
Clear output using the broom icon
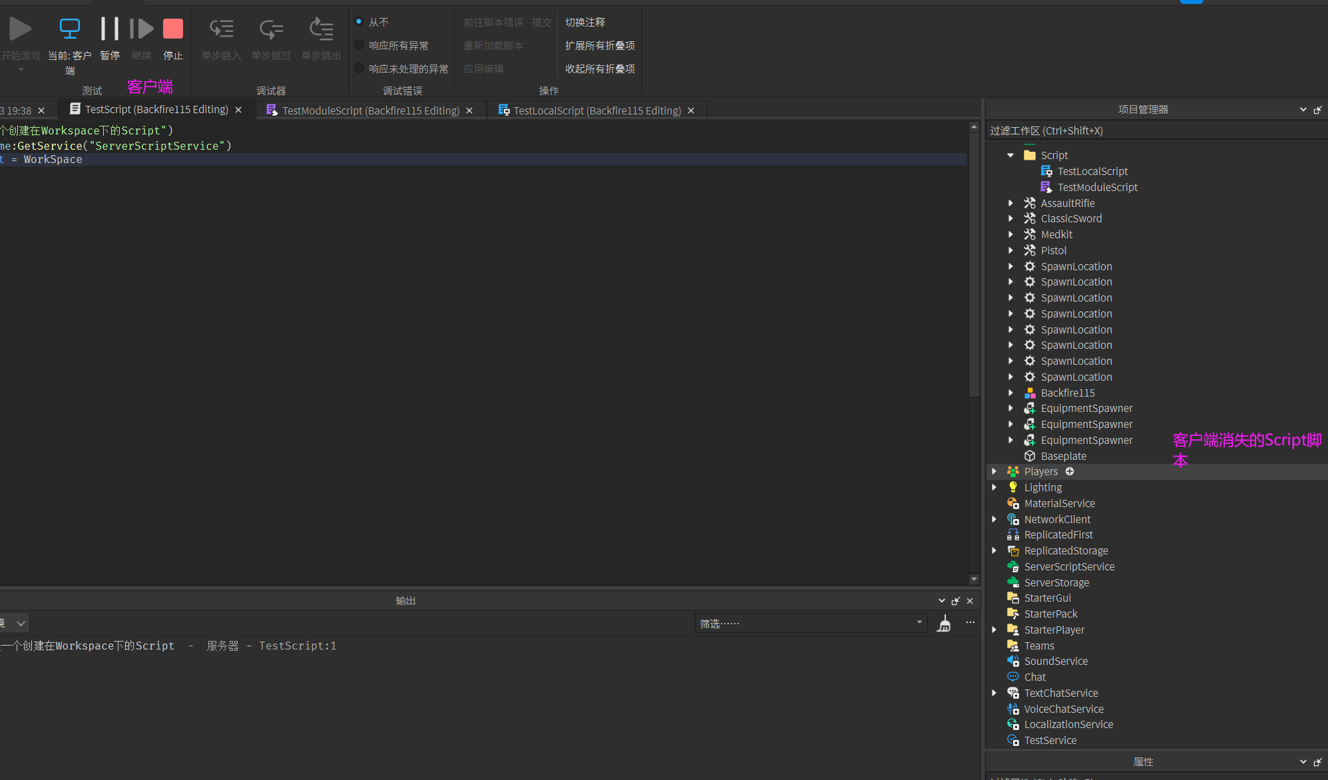coord(944,624)
